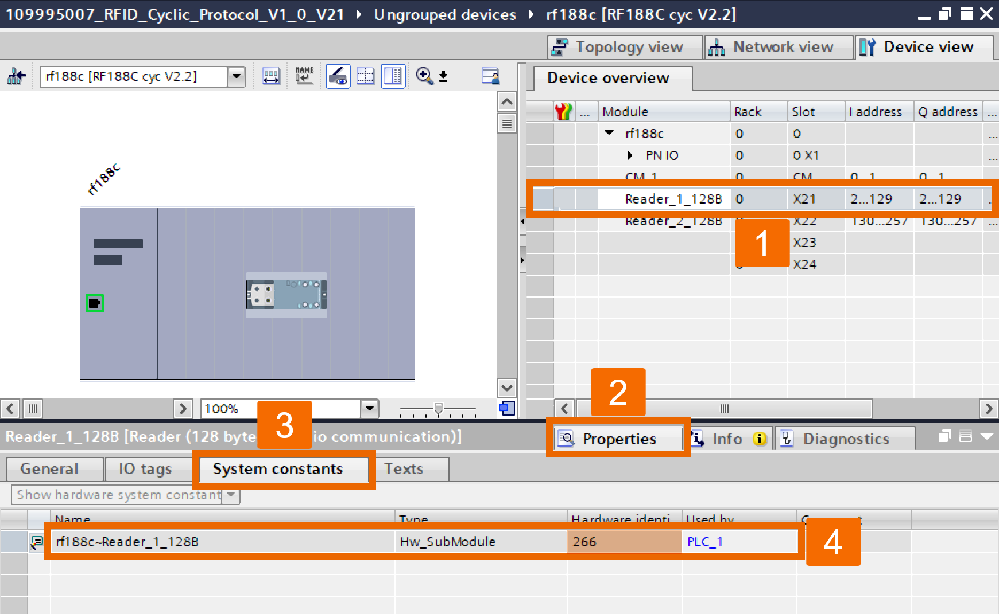The width and height of the screenshot is (999, 614).
Task: Click the show user view icon in the toolbar
Action: point(490,76)
